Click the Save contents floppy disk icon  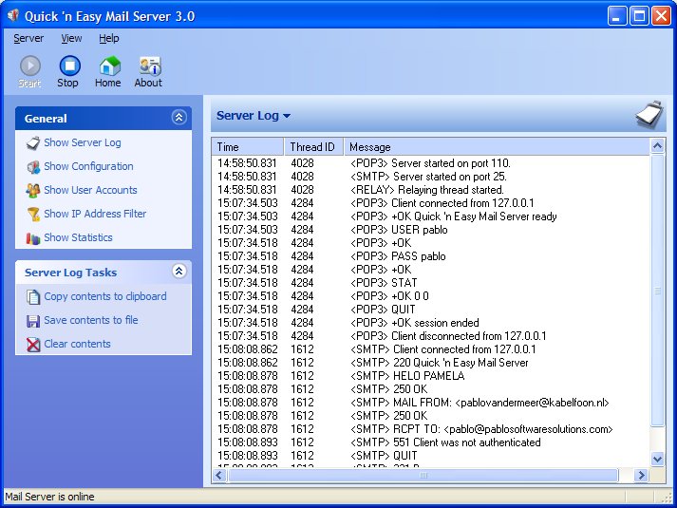tap(33, 321)
